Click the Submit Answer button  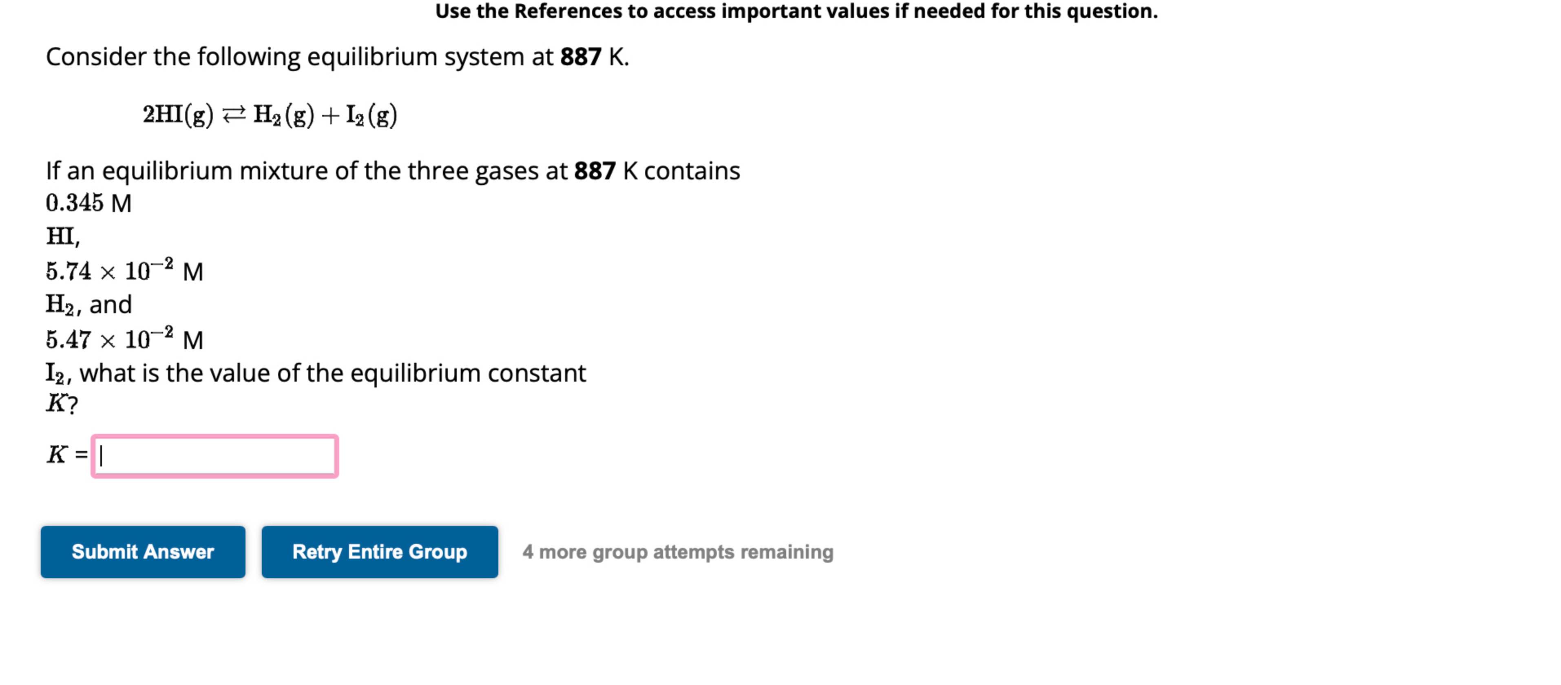(x=143, y=552)
